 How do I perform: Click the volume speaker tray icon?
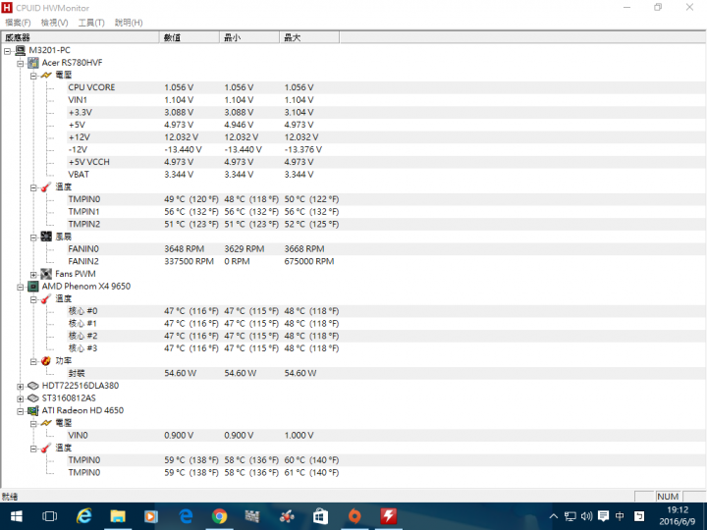click(586, 516)
